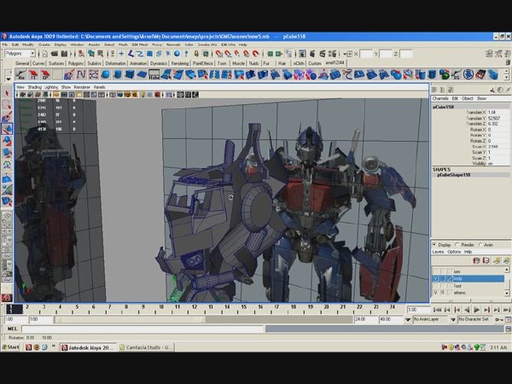Toggle visibility box of foot layer
The width and height of the screenshot is (512, 384).
point(435,286)
